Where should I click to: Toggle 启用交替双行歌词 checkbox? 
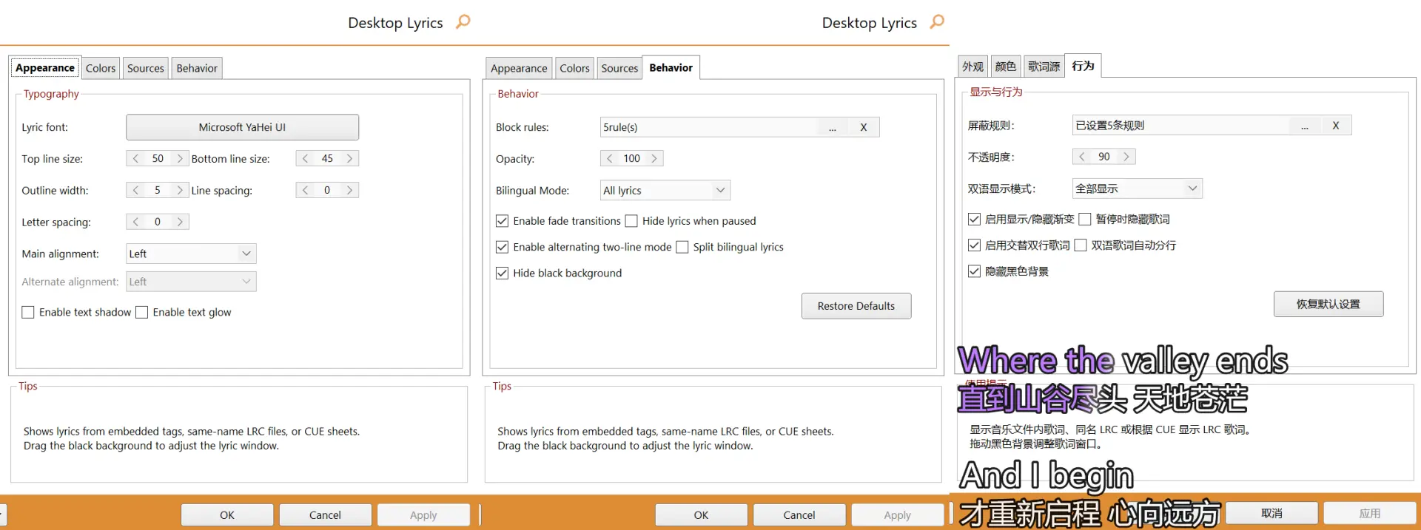975,245
